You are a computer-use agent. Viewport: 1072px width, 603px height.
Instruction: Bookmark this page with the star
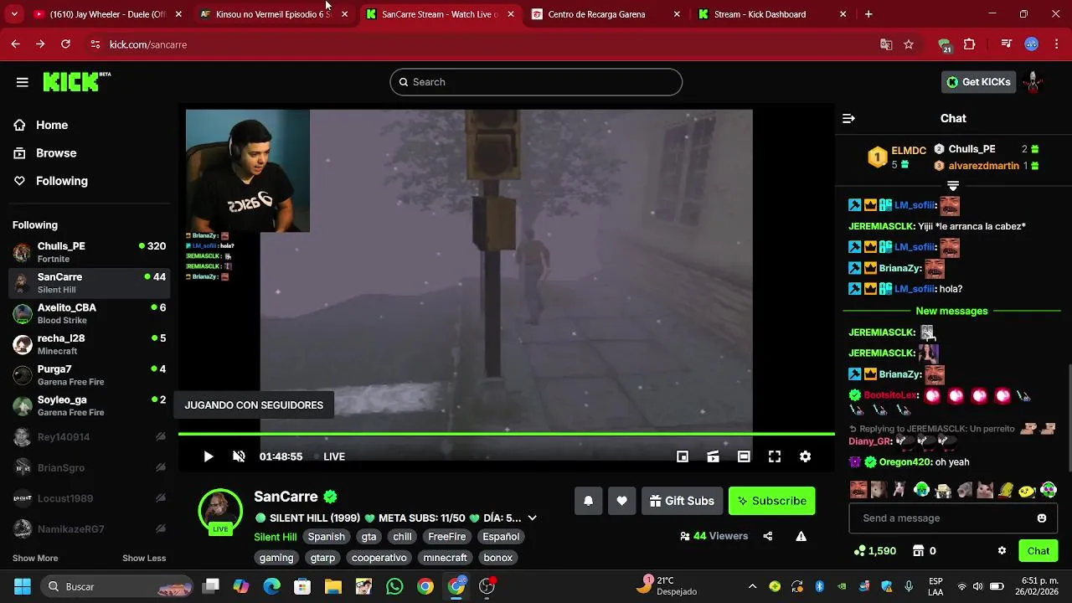coord(909,44)
